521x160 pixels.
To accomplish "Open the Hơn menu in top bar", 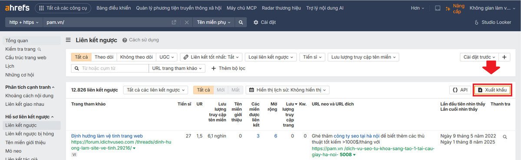I will (418, 8).
